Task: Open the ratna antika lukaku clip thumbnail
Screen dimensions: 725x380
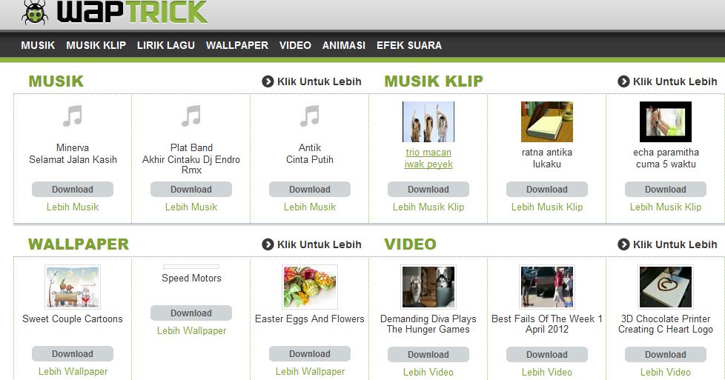Action: [x=547, y=121]
